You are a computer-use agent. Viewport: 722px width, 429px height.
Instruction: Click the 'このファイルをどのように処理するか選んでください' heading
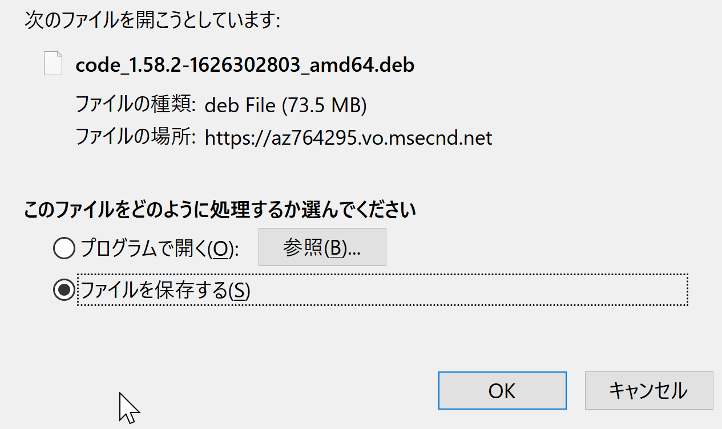point(220,210)
